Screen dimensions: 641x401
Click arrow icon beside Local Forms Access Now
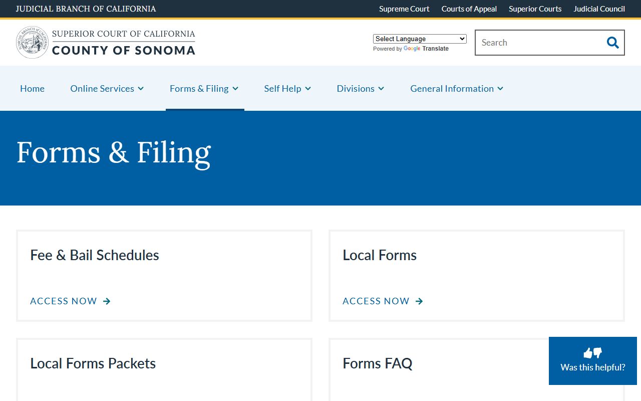419,301
